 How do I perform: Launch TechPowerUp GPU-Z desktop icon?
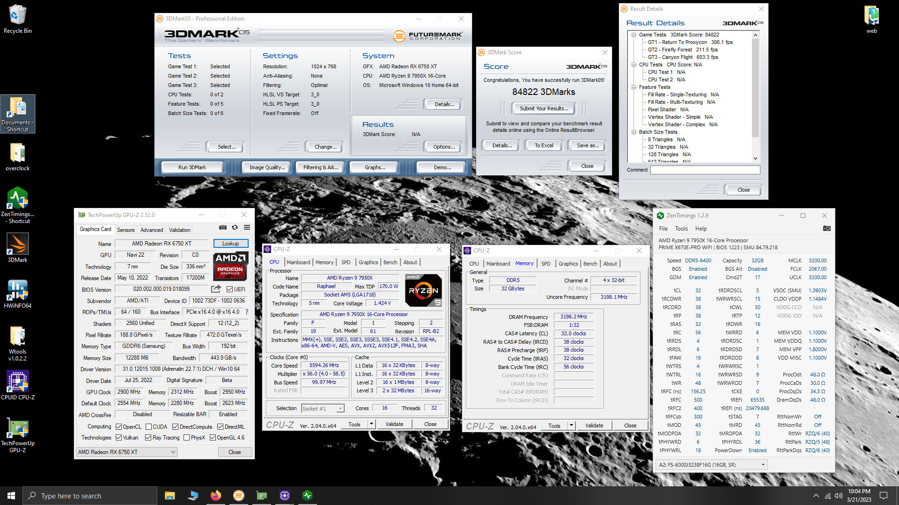point(17,435)
